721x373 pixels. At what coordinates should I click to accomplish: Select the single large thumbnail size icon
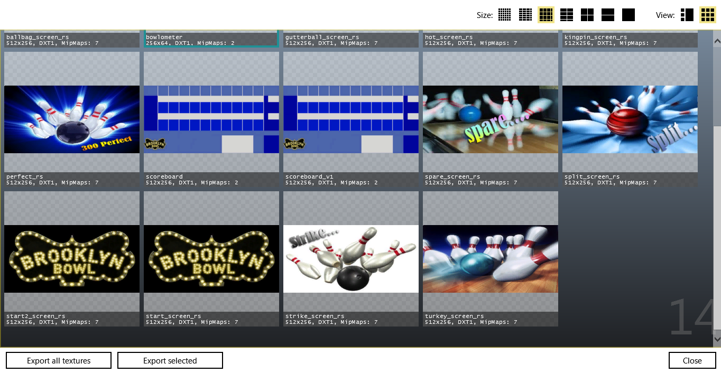(x=628, y=15)
